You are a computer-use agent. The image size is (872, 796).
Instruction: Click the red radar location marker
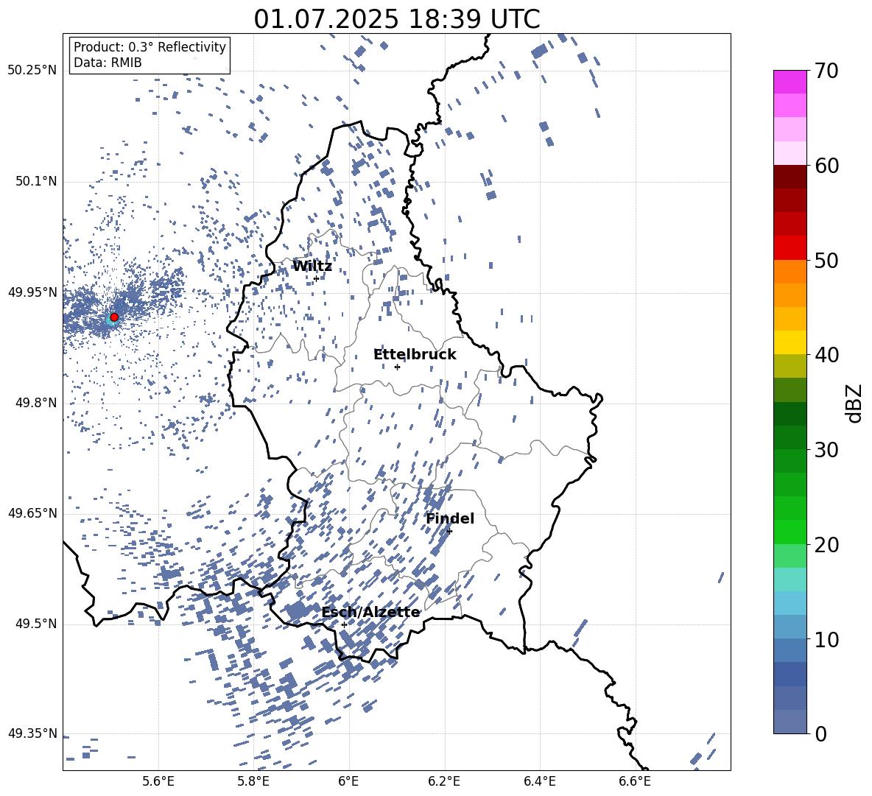point(114,317)
